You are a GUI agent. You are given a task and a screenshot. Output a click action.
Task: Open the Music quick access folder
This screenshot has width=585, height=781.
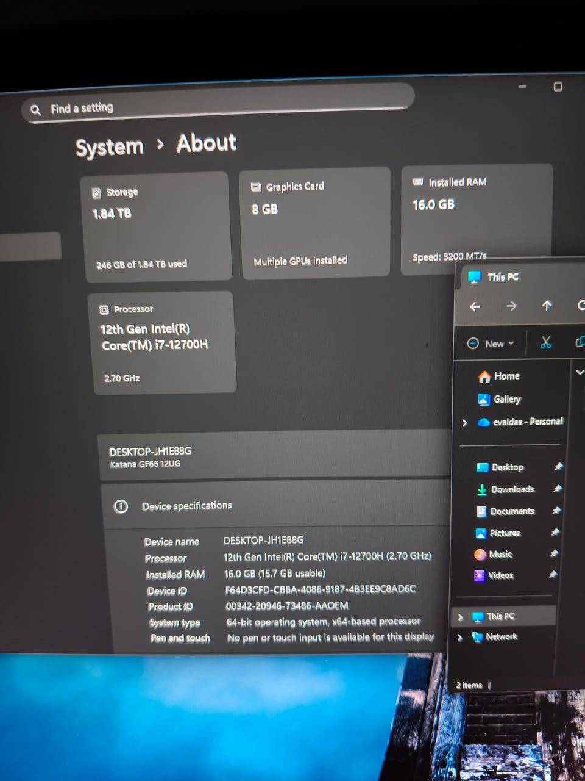click(x=493, y=554)
